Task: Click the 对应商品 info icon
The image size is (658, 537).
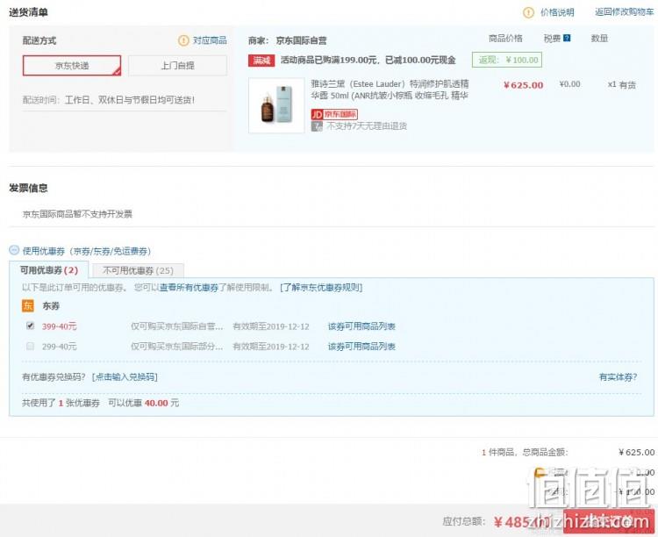Action: pos(183,40)
